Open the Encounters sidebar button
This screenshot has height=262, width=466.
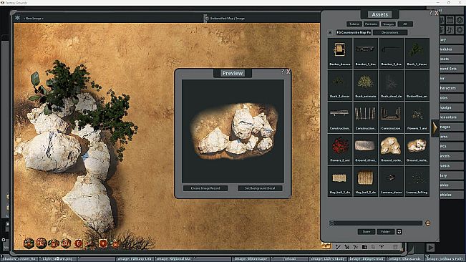click(x=451, y=117)
